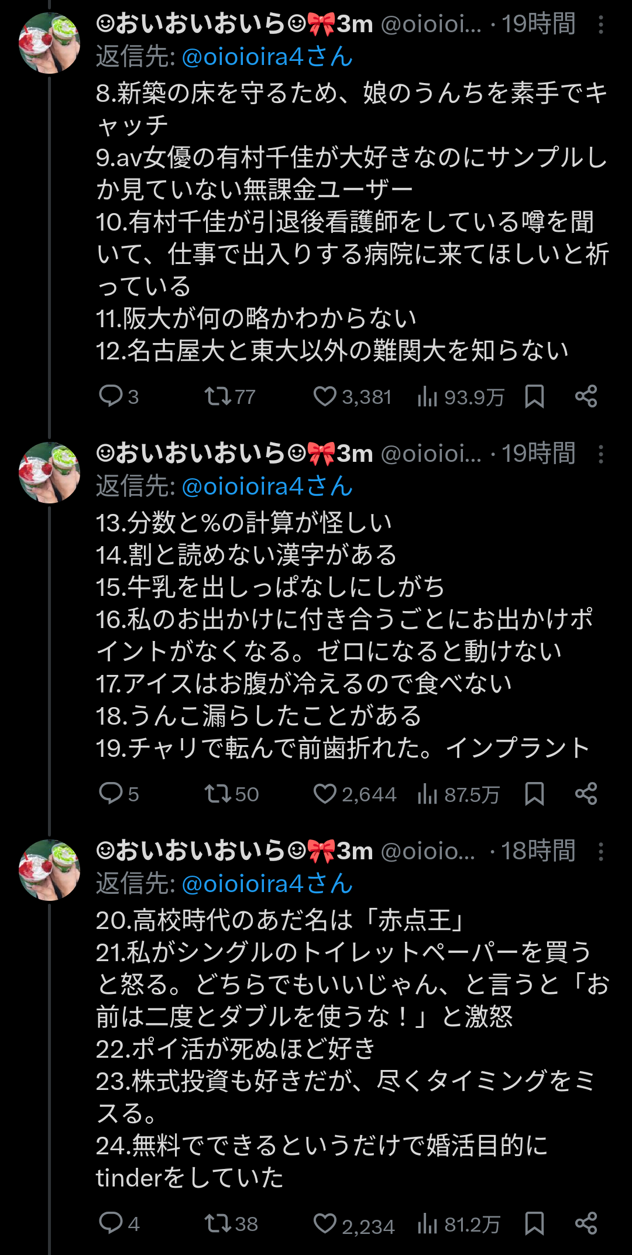
Task: Like the tweet with 2,644 likes
Action: [x=325, y=794]
